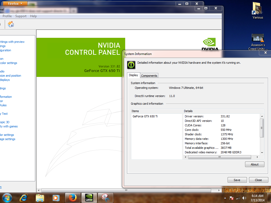
Task: Click the Memory data rate row
Action: coord(222,139)
